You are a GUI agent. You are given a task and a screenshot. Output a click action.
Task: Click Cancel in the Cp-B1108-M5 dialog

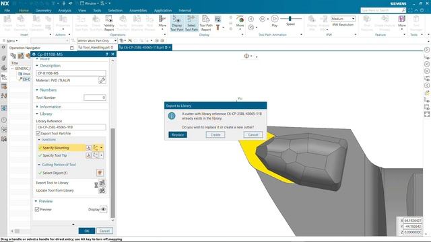(104, 231)
